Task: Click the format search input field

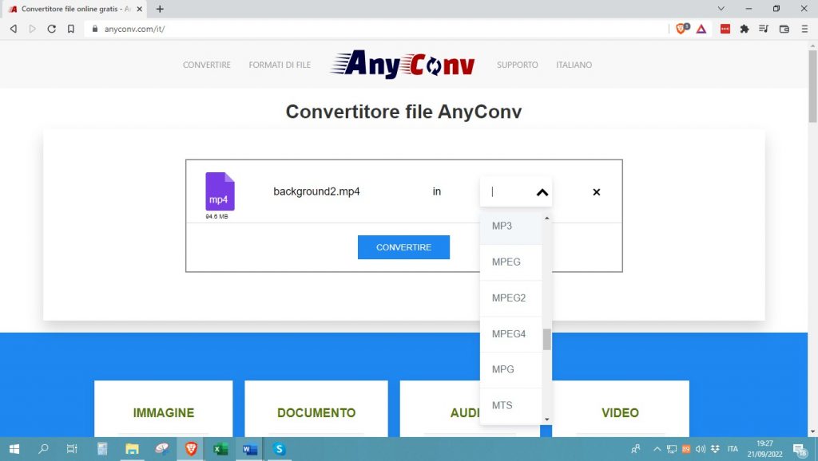Action: click(508, 192)
